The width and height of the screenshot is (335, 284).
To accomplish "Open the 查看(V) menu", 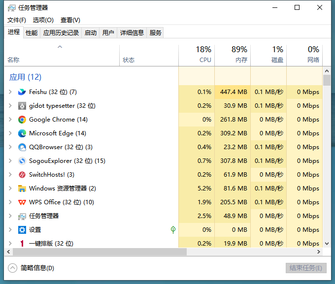I will tap(70, 20).
